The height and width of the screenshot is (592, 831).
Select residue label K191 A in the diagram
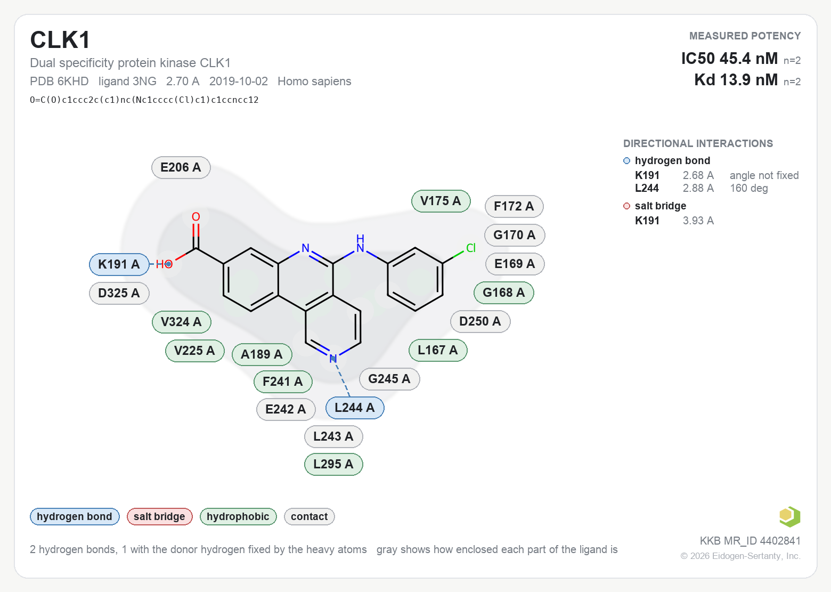point(119,264)
